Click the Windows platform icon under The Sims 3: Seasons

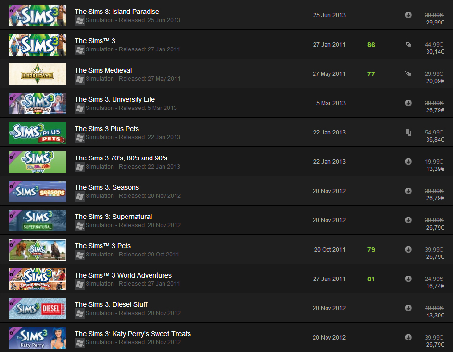point(80,196)
